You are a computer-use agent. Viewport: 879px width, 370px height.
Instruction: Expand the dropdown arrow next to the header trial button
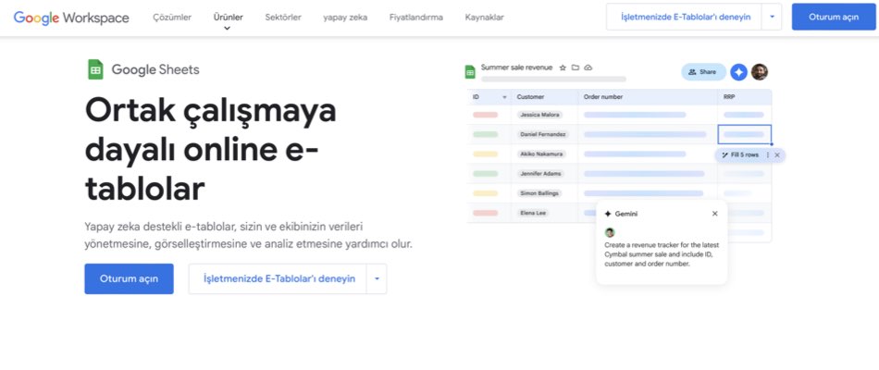[773, 17]
